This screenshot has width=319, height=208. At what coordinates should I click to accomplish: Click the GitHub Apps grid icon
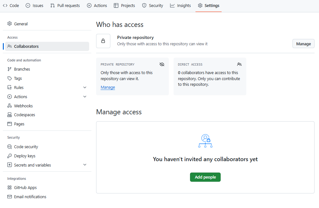9,187
